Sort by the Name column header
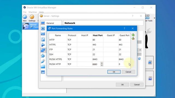Image resolution: width=175 pixels, height=98 pixels. pos(58,35)
